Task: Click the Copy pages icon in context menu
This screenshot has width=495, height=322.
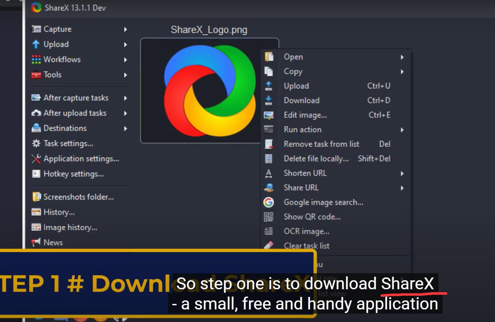Action: 268,71
